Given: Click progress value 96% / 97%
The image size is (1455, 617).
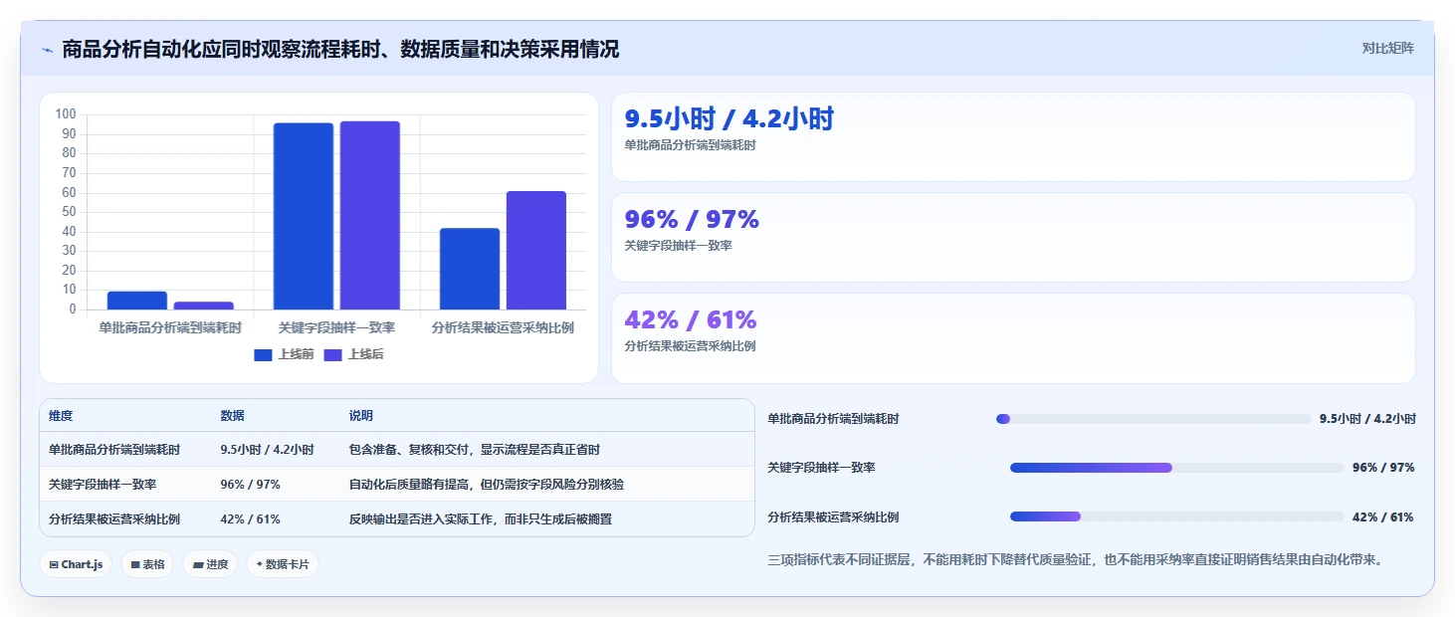Looking at the screenshot, I should tap(1383, 468).
